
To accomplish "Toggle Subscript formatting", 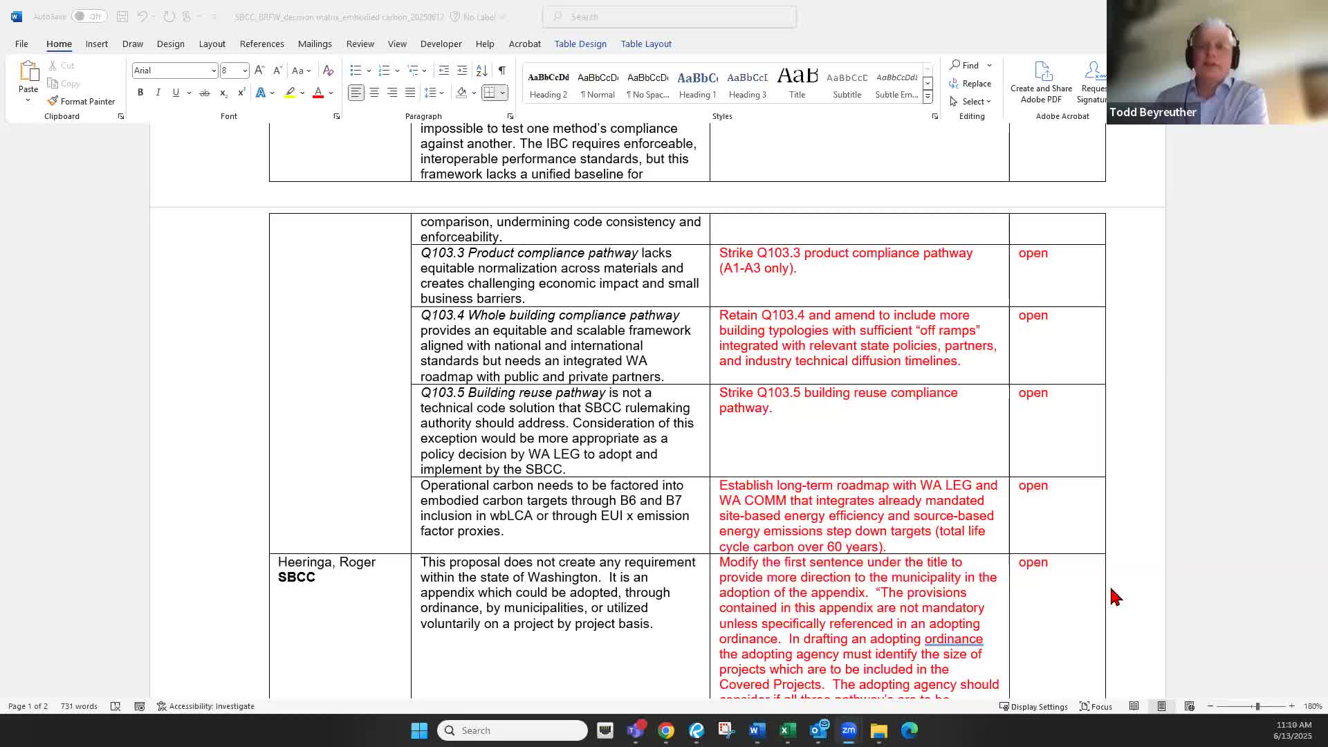I will 223,92.
